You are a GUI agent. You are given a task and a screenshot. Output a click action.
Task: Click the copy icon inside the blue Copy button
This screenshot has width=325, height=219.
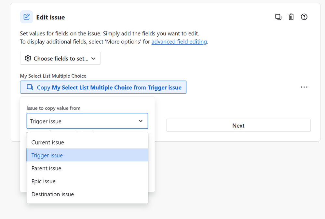(x=30, y=87)
